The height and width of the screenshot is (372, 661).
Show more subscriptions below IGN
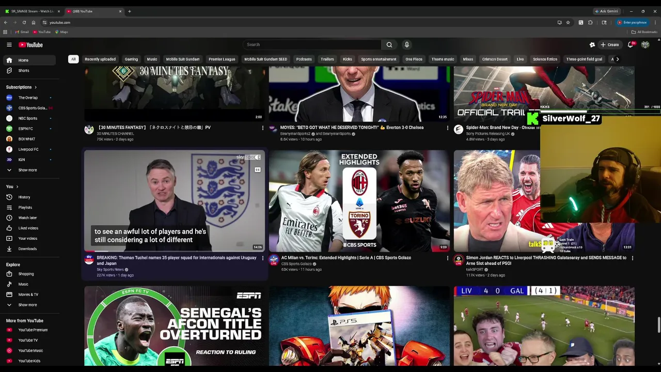click(x=30, y=170)
